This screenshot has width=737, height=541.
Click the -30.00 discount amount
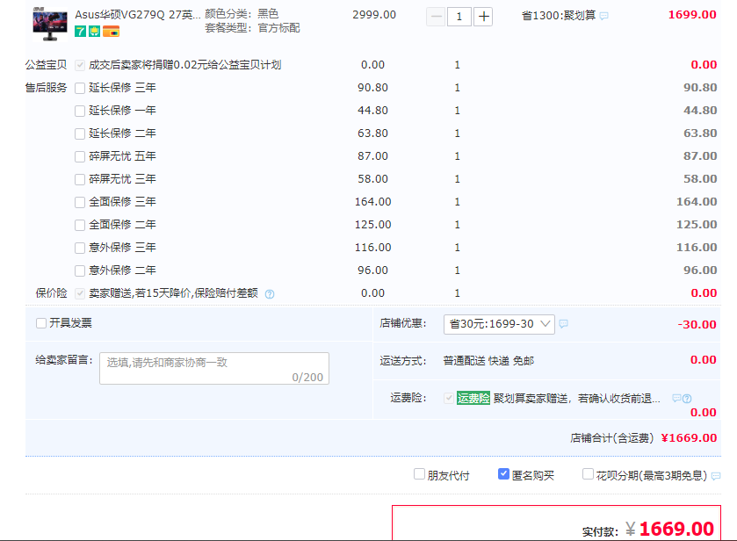pyautogui.click(x=697, y=324)
